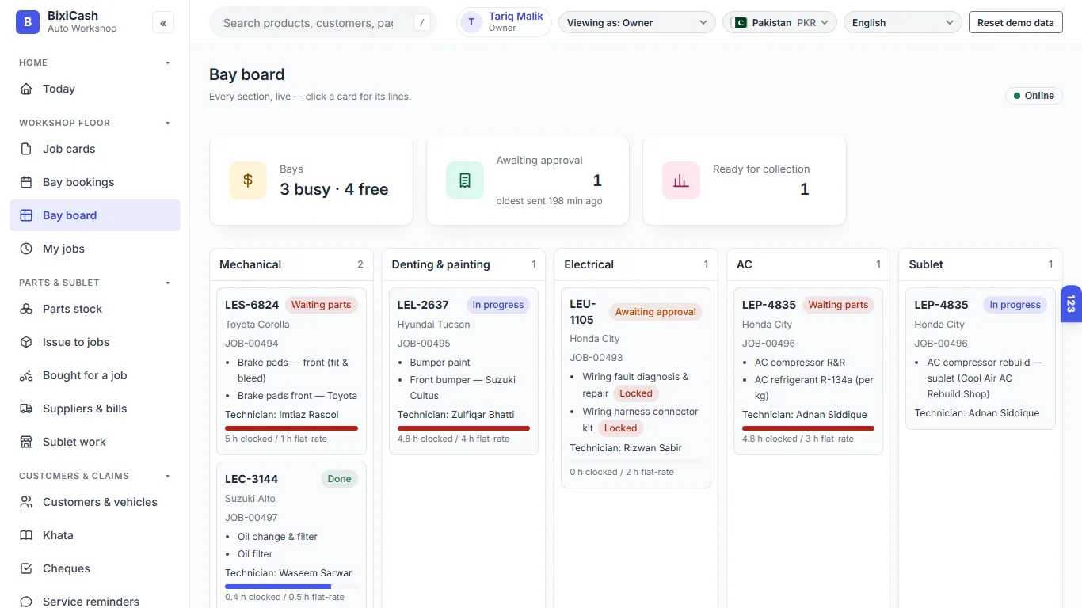Viewport: 1082px width, 608px height.
Task: Click the chart icon on Ready for collection
Action: coord(681,180)
